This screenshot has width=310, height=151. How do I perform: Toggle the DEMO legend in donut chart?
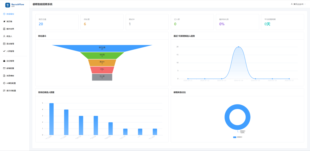tap(237, 137)
